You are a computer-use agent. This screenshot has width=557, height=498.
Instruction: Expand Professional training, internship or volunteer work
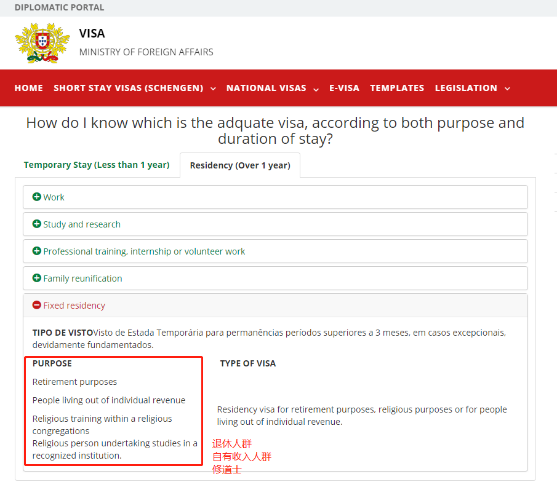tap(275, 251)
